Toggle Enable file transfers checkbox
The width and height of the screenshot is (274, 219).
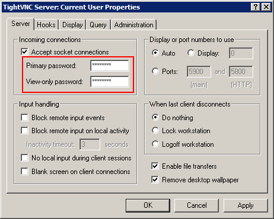pyautogui.click(x=155, y=166)
